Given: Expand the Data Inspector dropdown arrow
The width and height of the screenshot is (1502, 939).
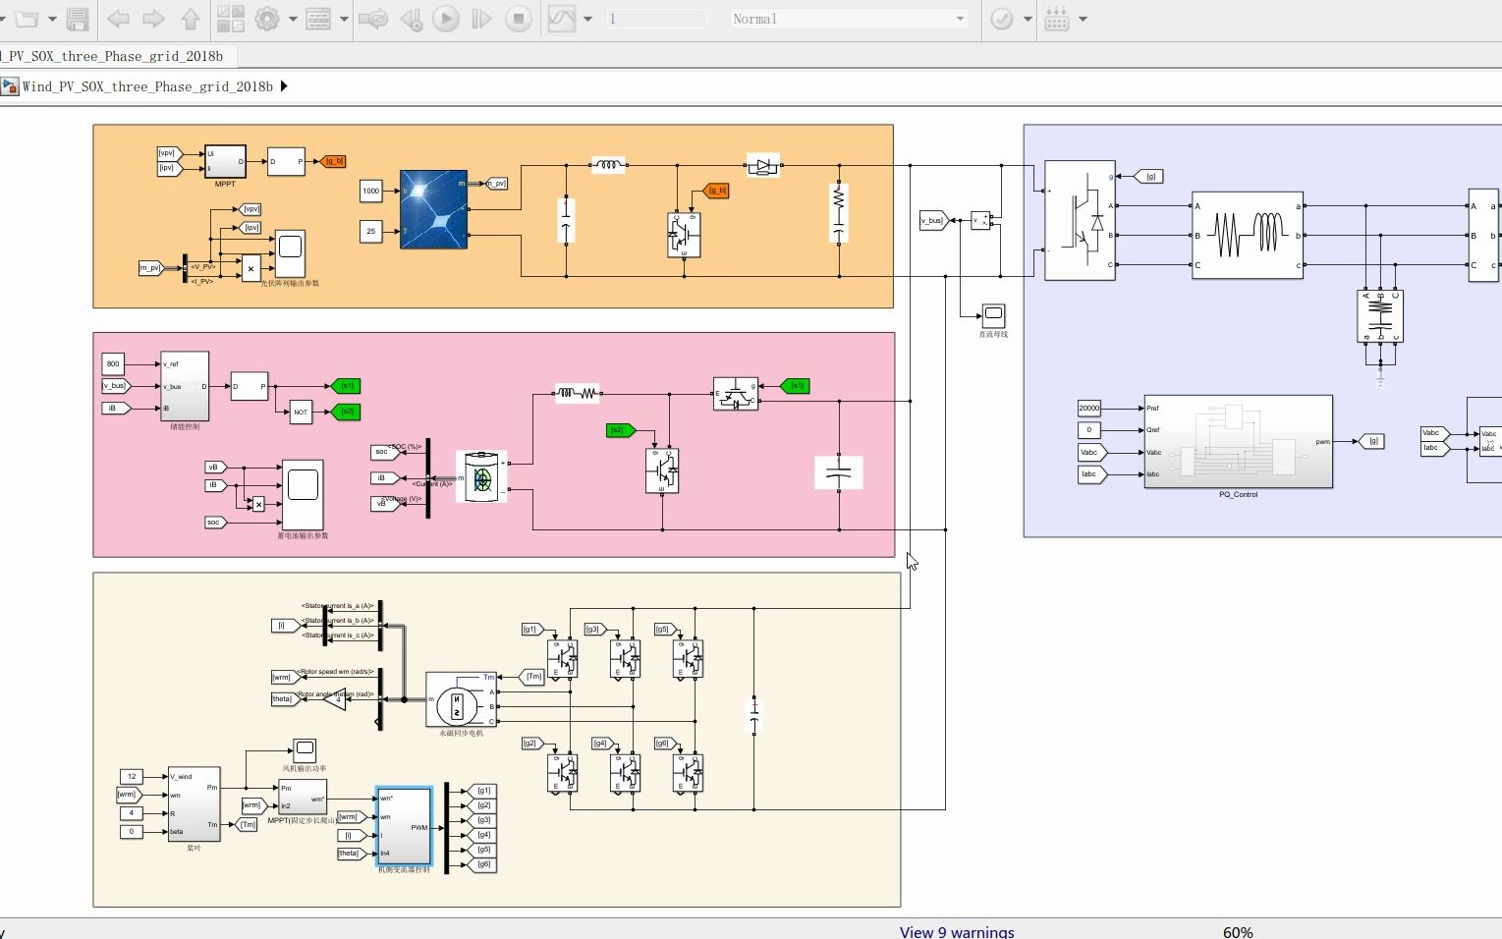Looking at the screenshot, I should (x=587, y=19).
